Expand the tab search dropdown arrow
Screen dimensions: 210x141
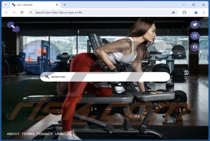tap(6, 4)
